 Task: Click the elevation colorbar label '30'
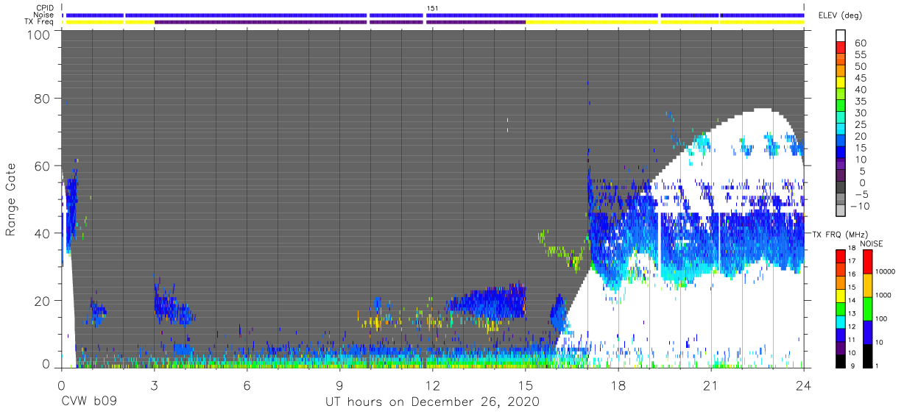coord(860,113)
